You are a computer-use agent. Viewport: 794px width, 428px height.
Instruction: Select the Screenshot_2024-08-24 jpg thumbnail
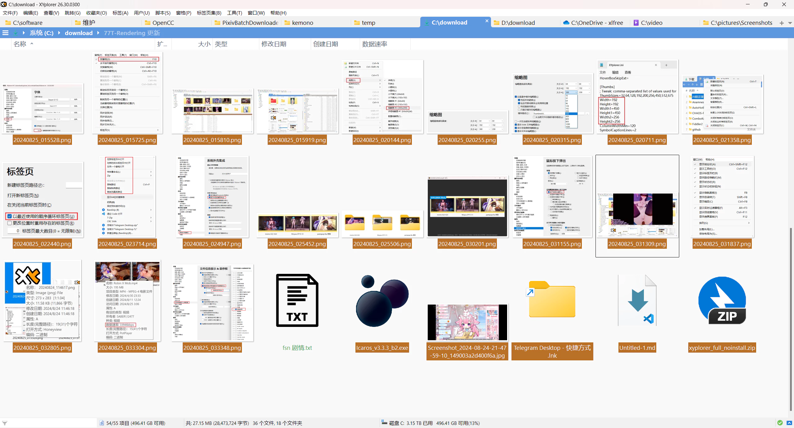tap(467, 322)
